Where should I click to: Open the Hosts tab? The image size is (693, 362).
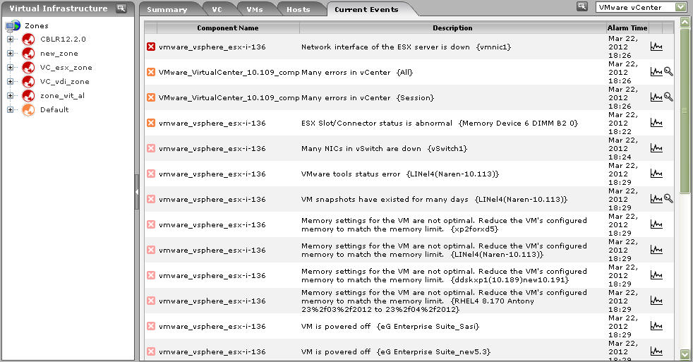point(299,9)
